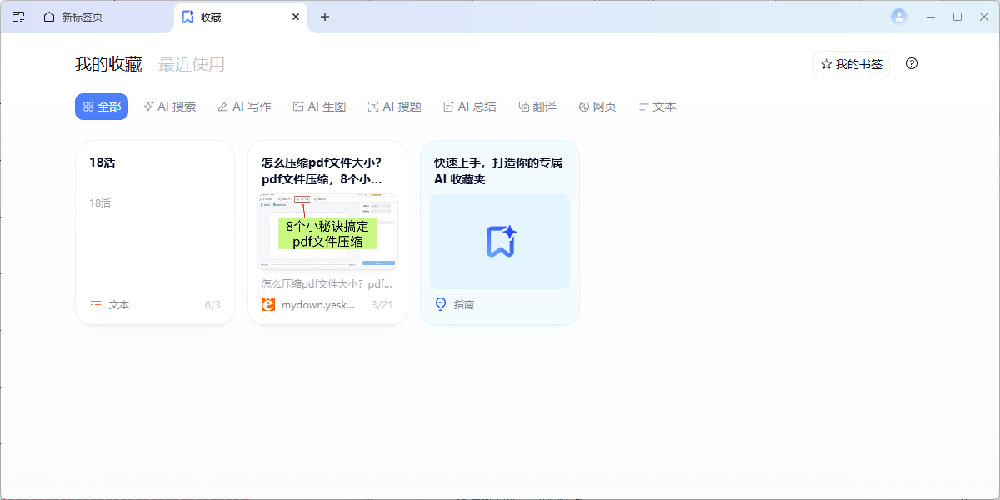Filter by AI 写作
The height and width of the screenshot is (500, 1000).
(244, 107)
